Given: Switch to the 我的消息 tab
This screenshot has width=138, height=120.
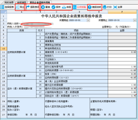Looking at the screenshot, I should coord(9,2).
